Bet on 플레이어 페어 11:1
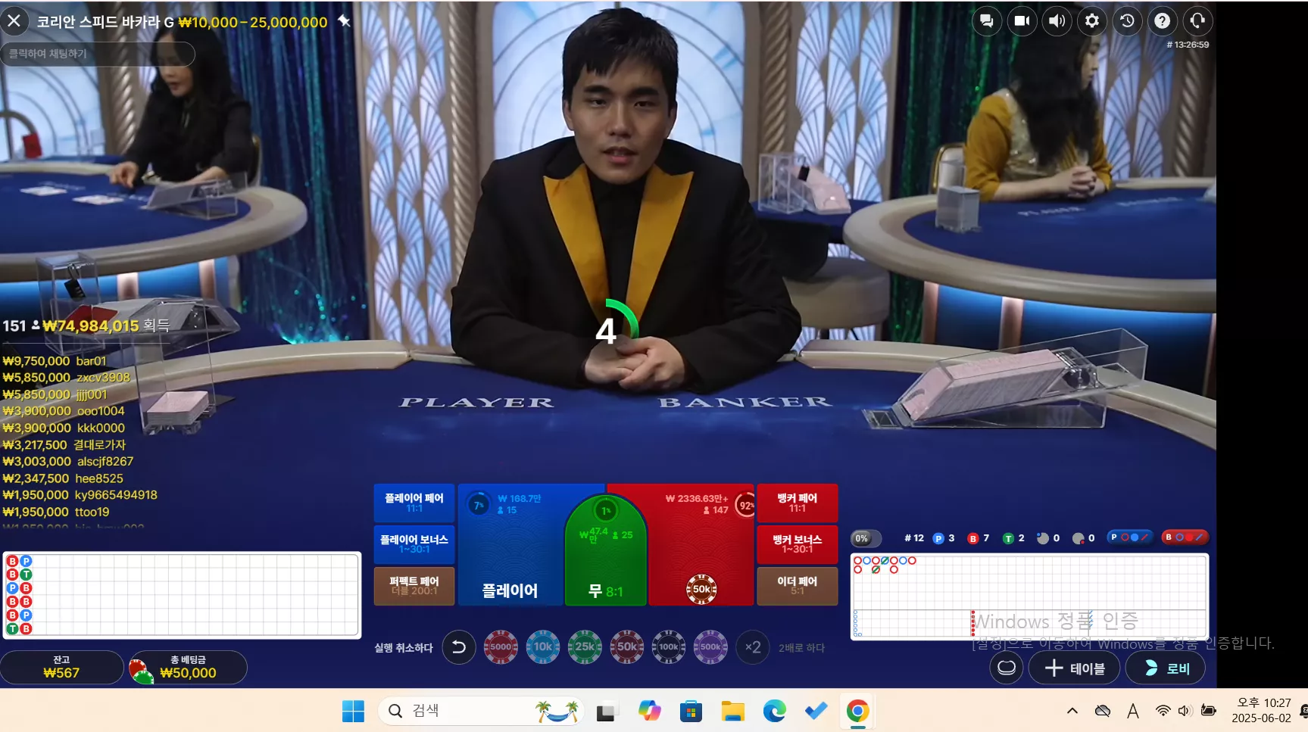This screenshot has width=1308, height=732. 414,503
